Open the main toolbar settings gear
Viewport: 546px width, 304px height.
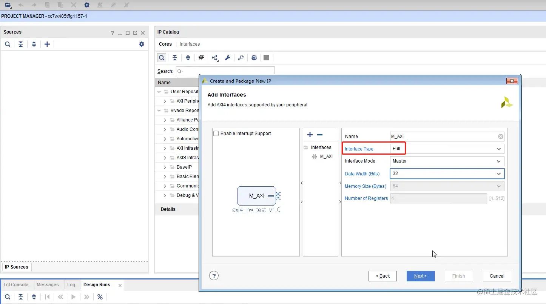point(87,5)
